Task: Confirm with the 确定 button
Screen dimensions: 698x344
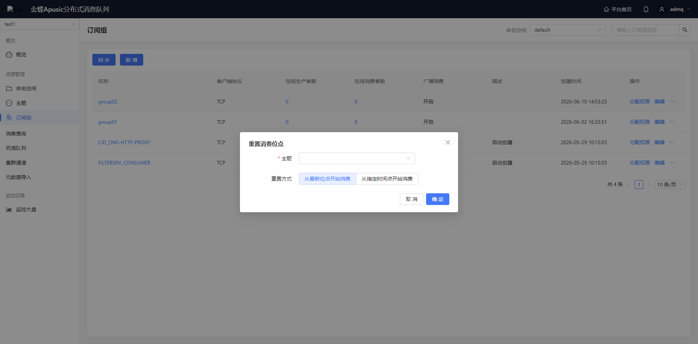Action: coord(438,199)
